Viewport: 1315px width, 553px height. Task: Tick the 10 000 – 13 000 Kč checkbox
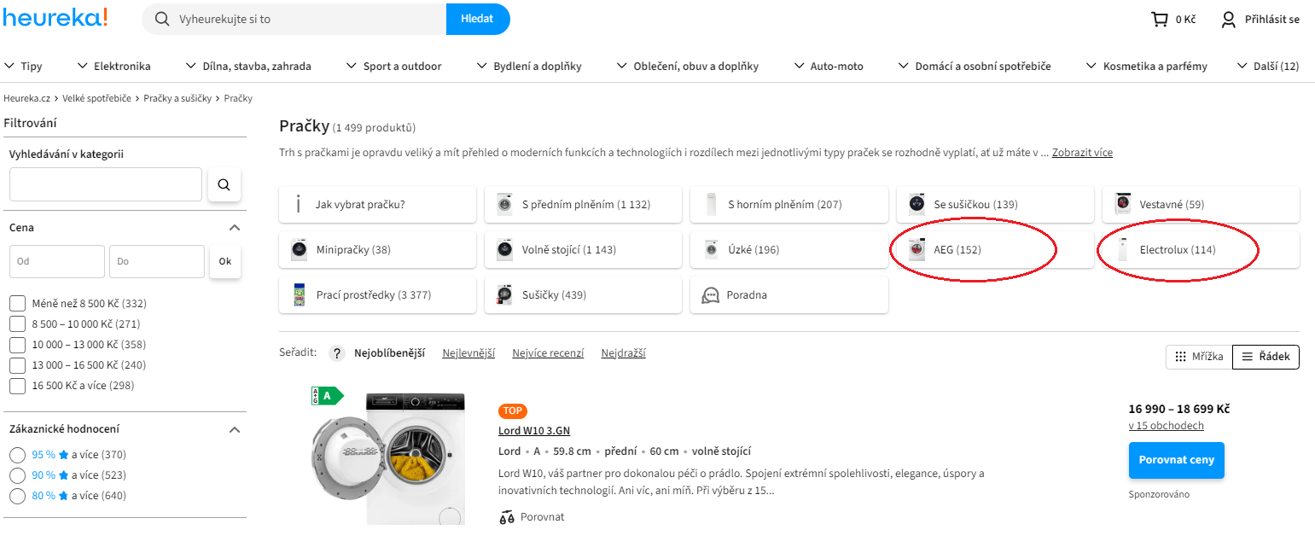point(17,345)
